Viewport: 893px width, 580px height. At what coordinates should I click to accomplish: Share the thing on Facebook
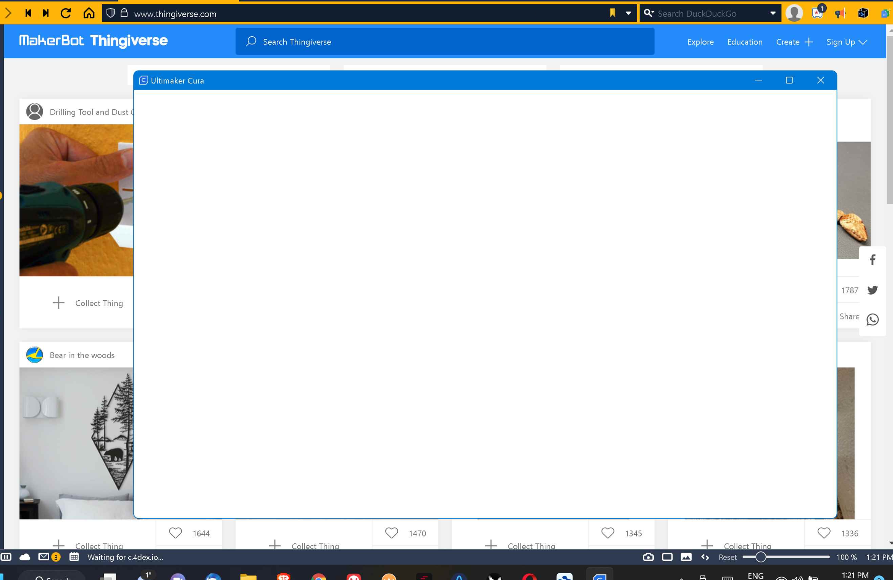point(872,260)
